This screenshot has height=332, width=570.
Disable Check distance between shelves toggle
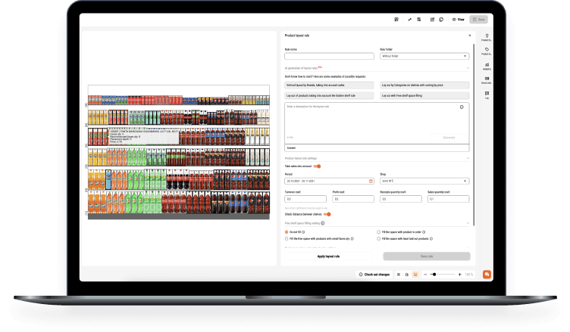coord(327,214)
